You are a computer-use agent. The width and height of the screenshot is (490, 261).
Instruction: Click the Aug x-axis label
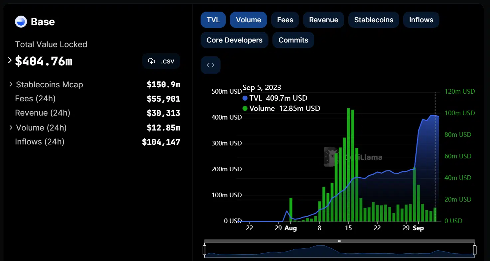click(x=290, y=228)
